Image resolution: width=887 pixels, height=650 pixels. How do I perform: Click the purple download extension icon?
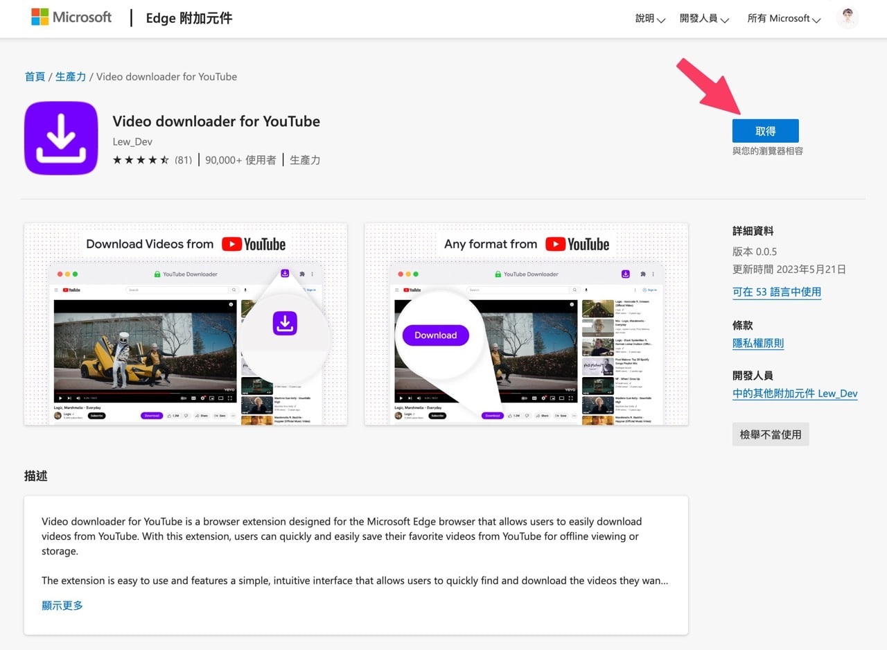61,138
